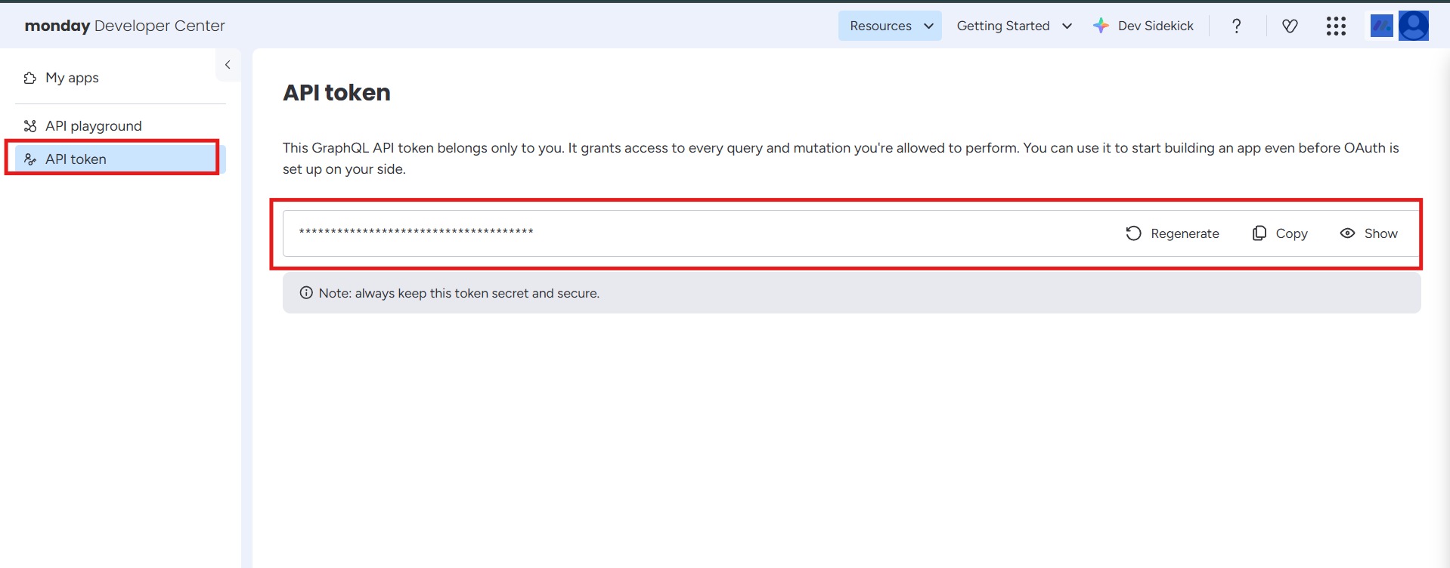Viewport: 1450px width, 568px height.
Task: Click the heart icon in header
Action: pyautogui.click(x=1290, y=26)
